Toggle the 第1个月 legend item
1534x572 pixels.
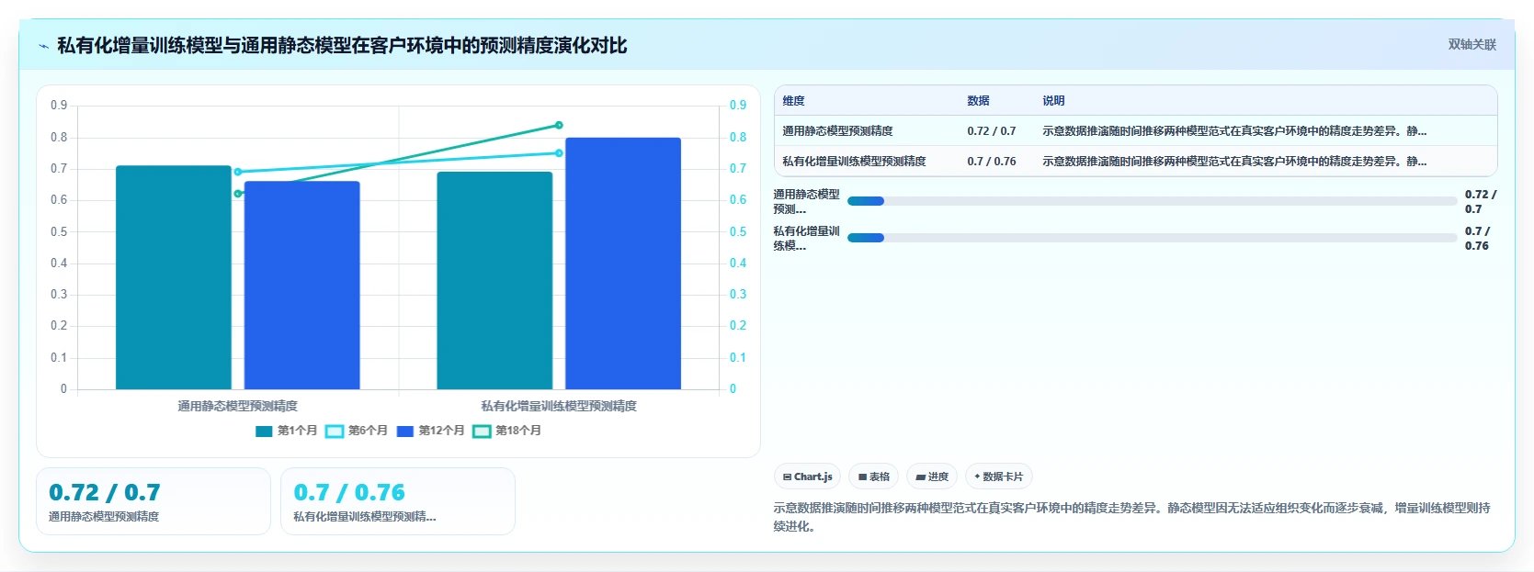click(286, 431)
